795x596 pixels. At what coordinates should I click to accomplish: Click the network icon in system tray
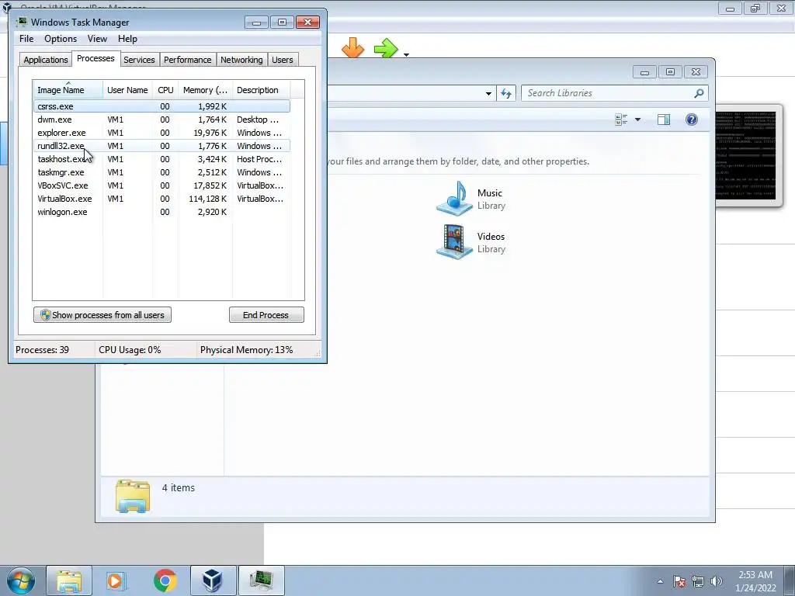pos(698,581)
